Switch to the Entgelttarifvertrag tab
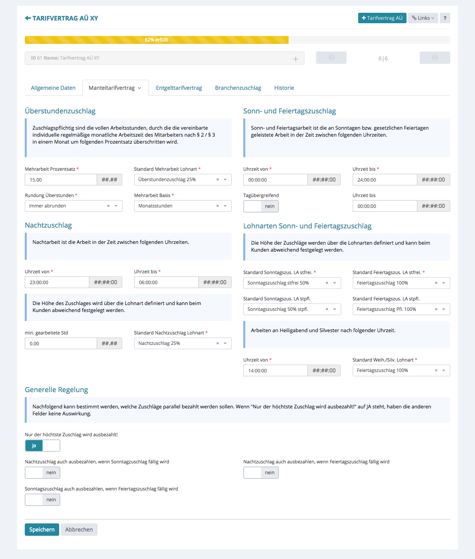475x559 pixels. point(179,88)
